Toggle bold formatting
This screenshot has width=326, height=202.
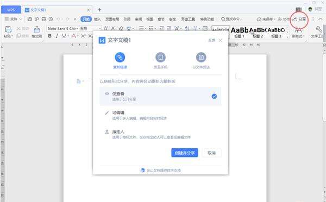coord(49,36)
